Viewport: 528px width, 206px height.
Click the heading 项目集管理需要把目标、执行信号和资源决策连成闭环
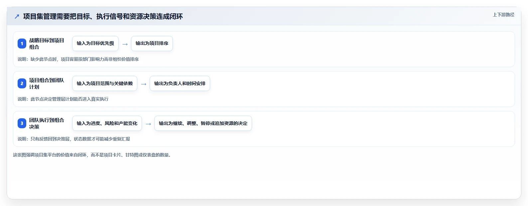click(x=103, y=16)
